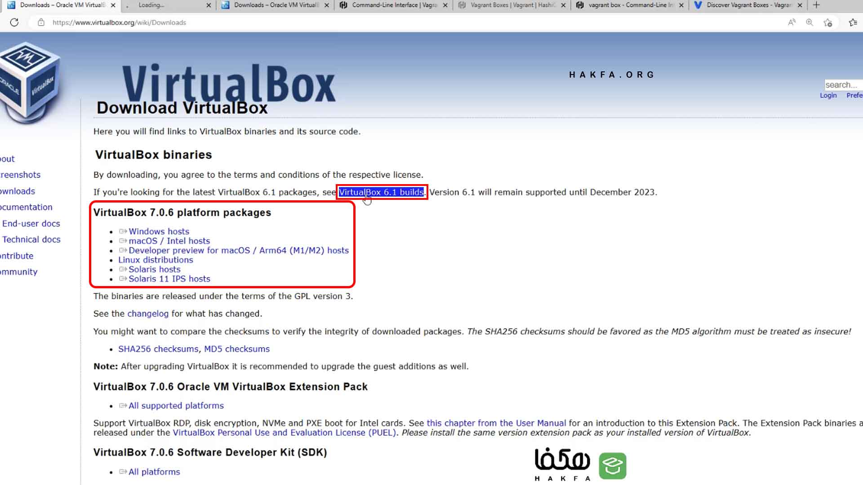
Task: Click the VirtualBox cube logo
Action: [x=30, y=83]
